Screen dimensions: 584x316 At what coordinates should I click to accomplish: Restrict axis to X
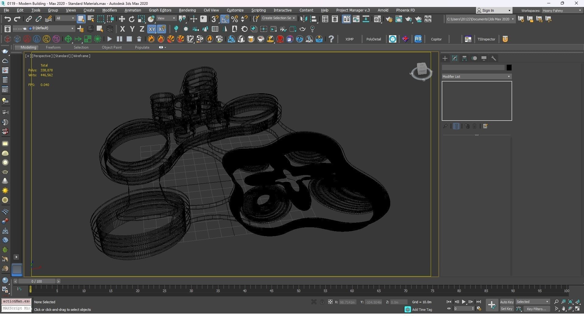122,29
